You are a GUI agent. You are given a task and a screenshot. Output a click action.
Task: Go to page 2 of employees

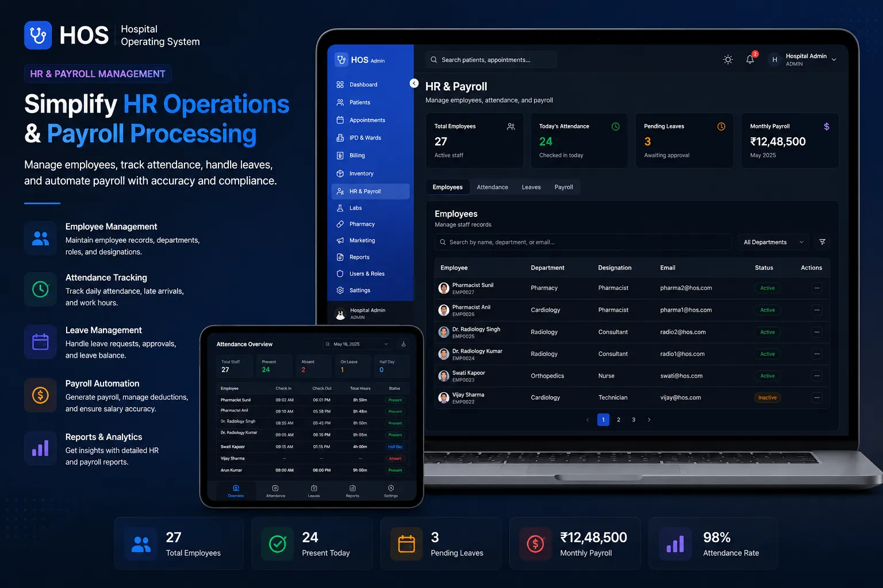point(619,420)
